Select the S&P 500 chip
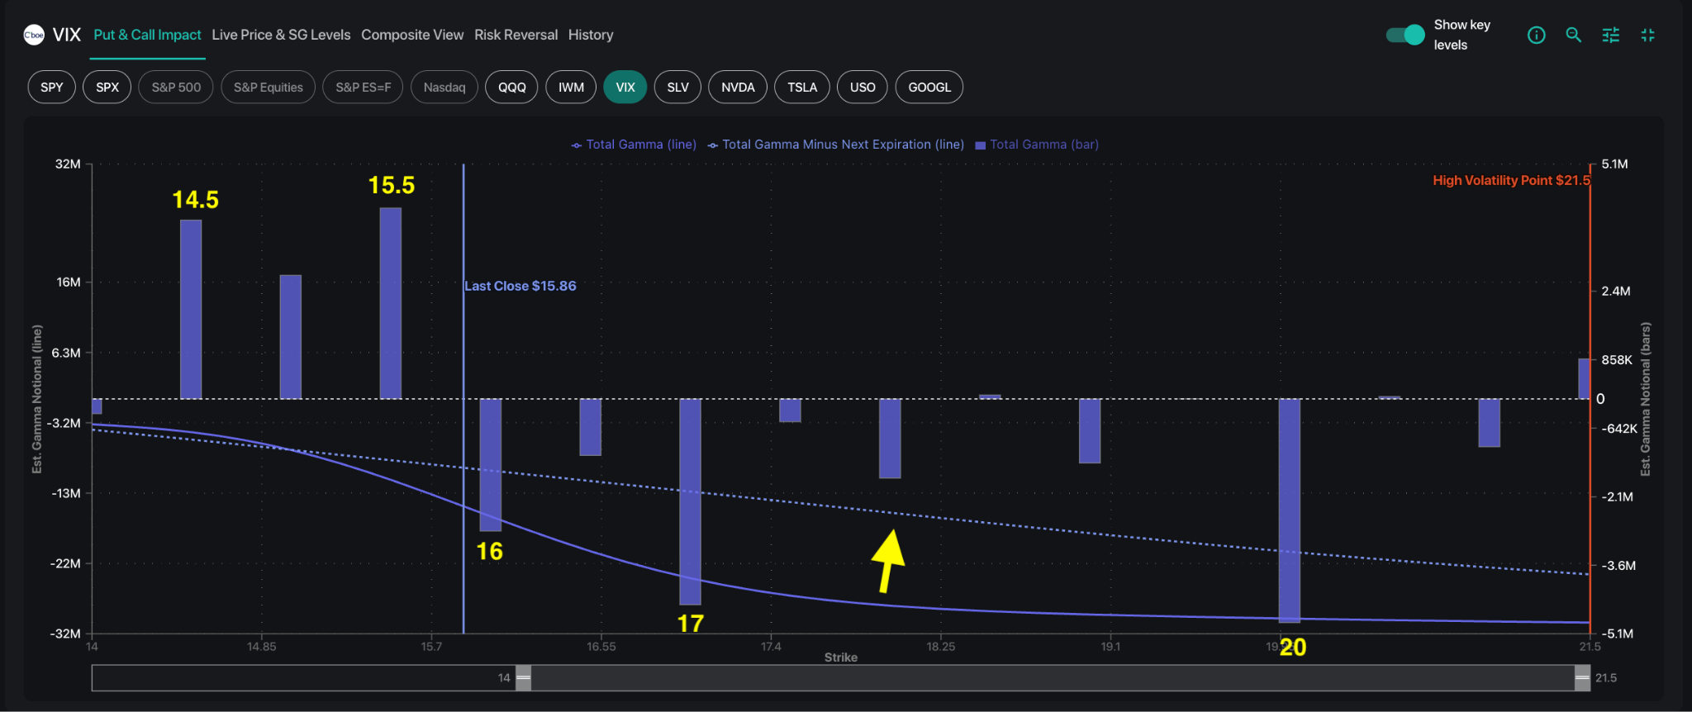Viewport: 1692px width, 712px height. point(176,88)
